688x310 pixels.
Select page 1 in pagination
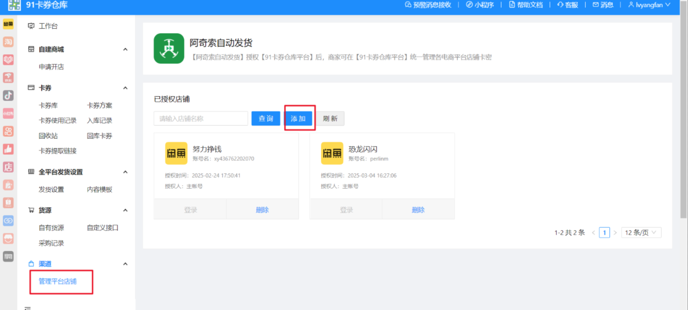click(x=605, y=233)
